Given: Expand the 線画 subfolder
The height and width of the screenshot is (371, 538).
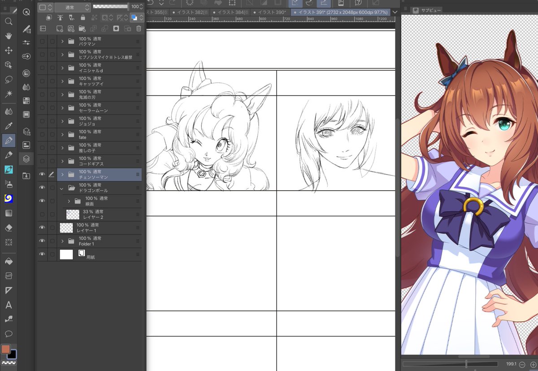Looking at the screenshot, I should 69,201.
